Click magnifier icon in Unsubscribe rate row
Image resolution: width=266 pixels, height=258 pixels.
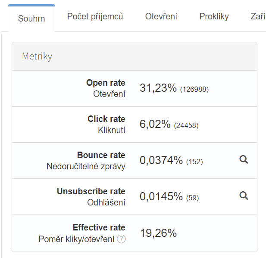(x=244, y=196)
